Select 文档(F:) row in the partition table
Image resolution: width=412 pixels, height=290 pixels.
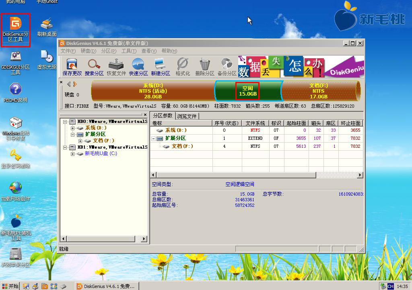(256, 146)
